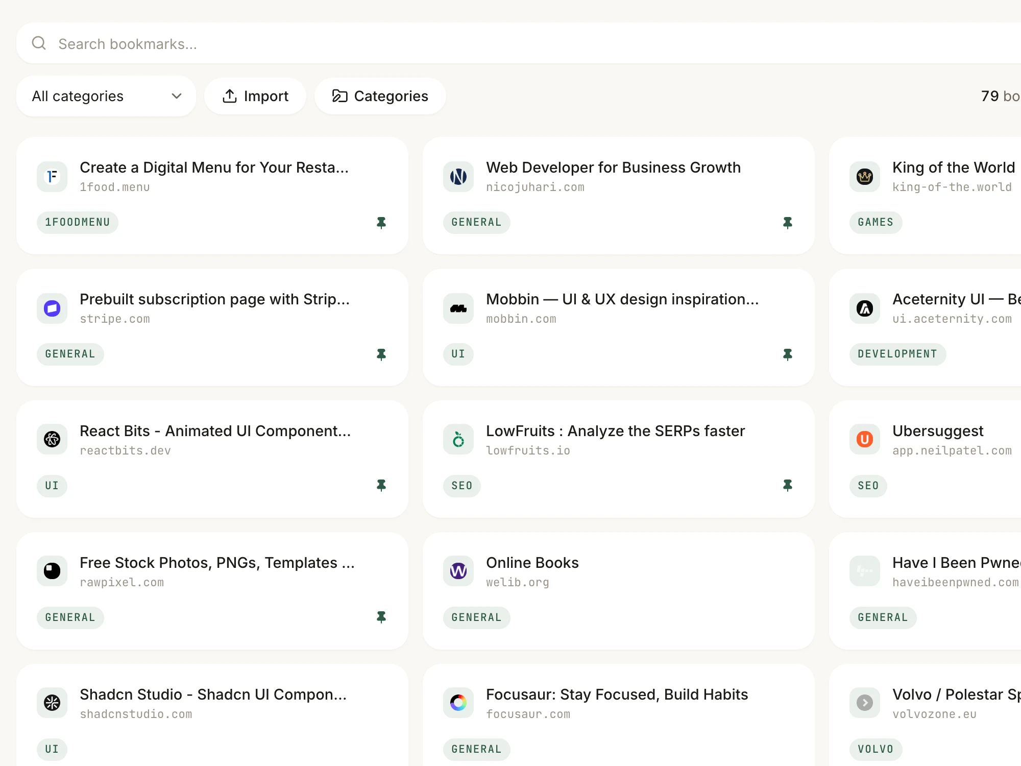Viewport: 1021px width, 766px height.
Task: Click the search magnifier icon
Action: (39, 43)
